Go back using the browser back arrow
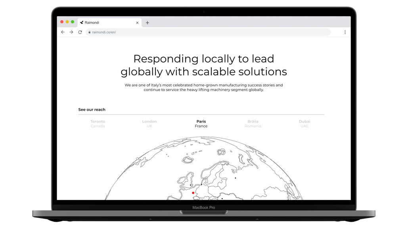The height and width of the screenshot is (228, 406). coord(63,32)
